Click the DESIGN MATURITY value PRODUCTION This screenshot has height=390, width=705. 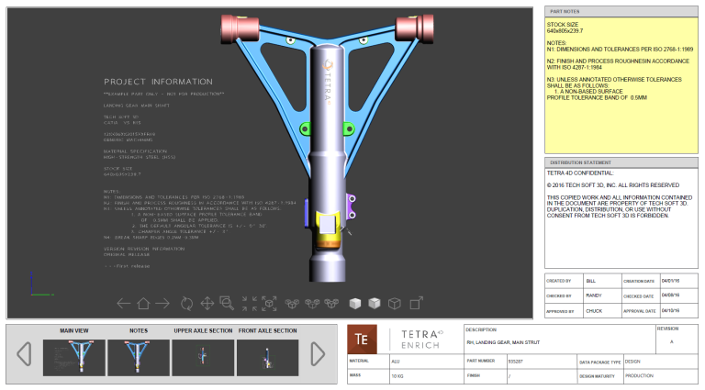661,376
